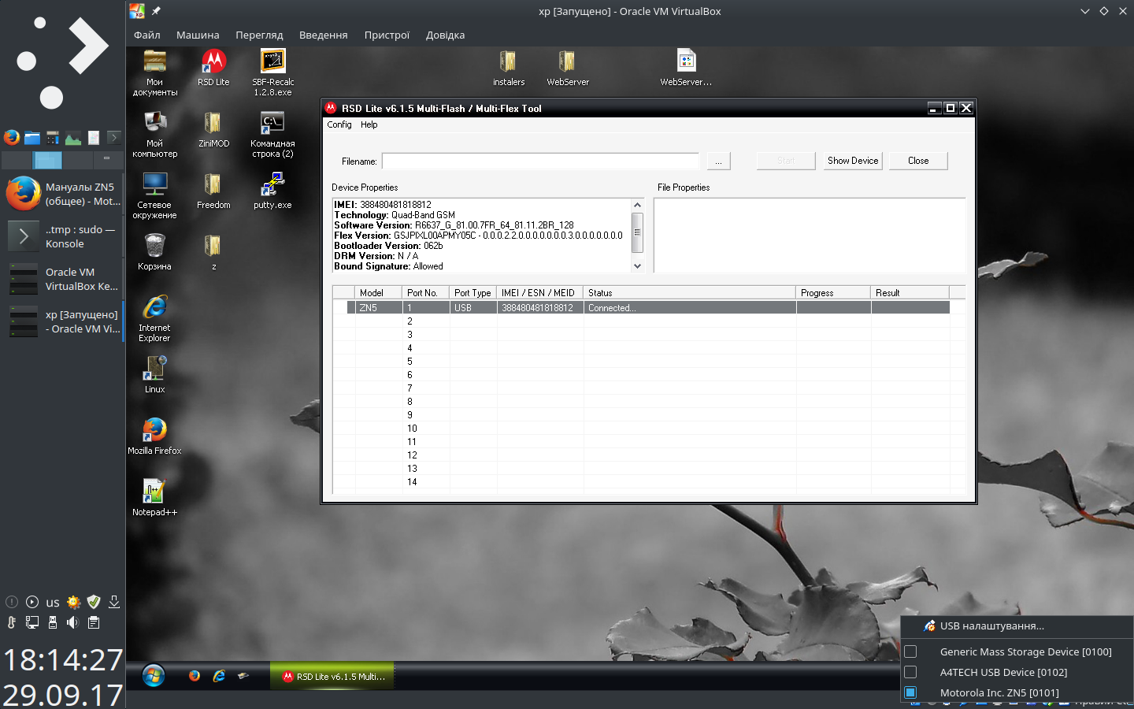Screen dimensions: 1134x709
Task: Launch Mozilla Firefox desktop shortcut
Action: coord(154,436)
